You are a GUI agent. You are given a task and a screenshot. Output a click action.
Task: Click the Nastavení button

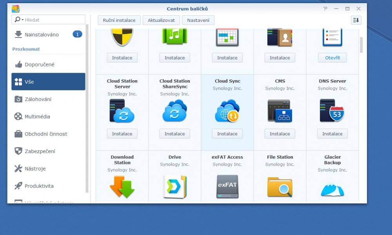(x=198, y=20)
